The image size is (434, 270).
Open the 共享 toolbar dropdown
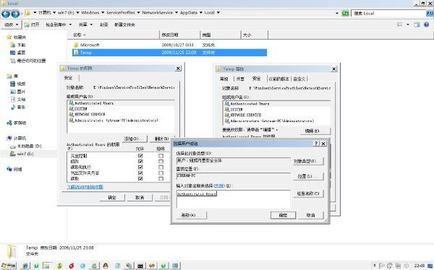(x=85, y=25)
